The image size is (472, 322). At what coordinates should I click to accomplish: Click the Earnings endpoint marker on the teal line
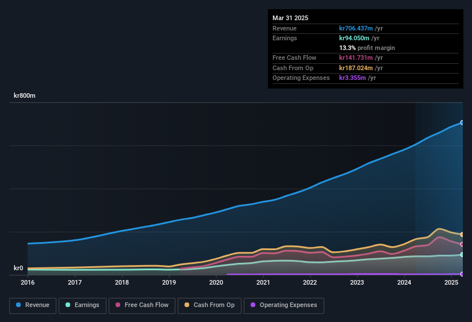point(462,255)
